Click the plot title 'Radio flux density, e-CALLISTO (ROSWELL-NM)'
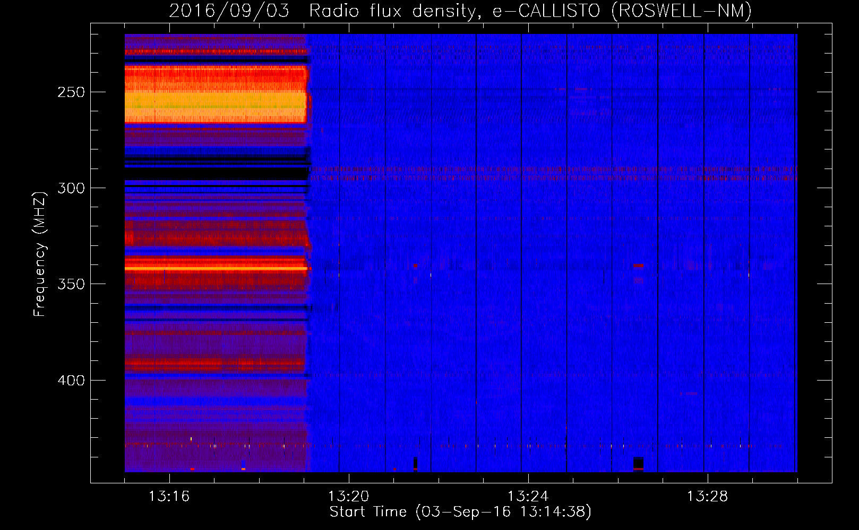Screen dimensions: 859x530 530,11
